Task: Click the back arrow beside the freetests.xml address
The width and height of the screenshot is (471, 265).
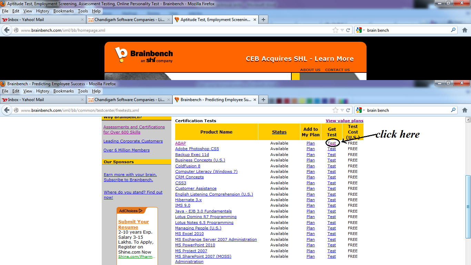Action: (x=7, y=110)
